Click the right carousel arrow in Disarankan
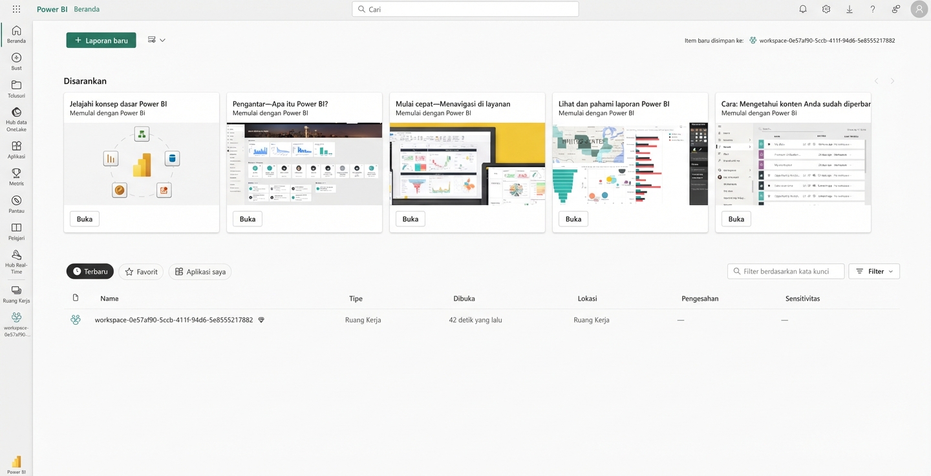The height and width of the screenshot is (476, 931). (892, 80)
